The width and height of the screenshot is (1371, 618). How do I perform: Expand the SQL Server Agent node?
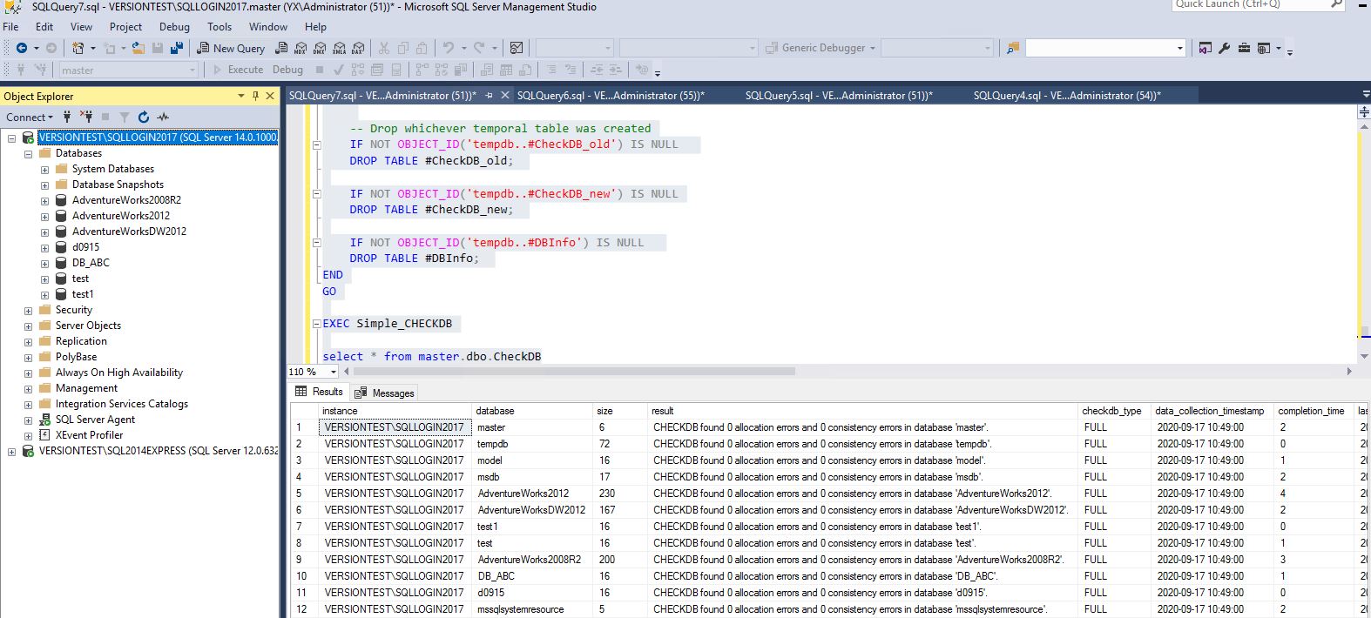tap(28, 420)
